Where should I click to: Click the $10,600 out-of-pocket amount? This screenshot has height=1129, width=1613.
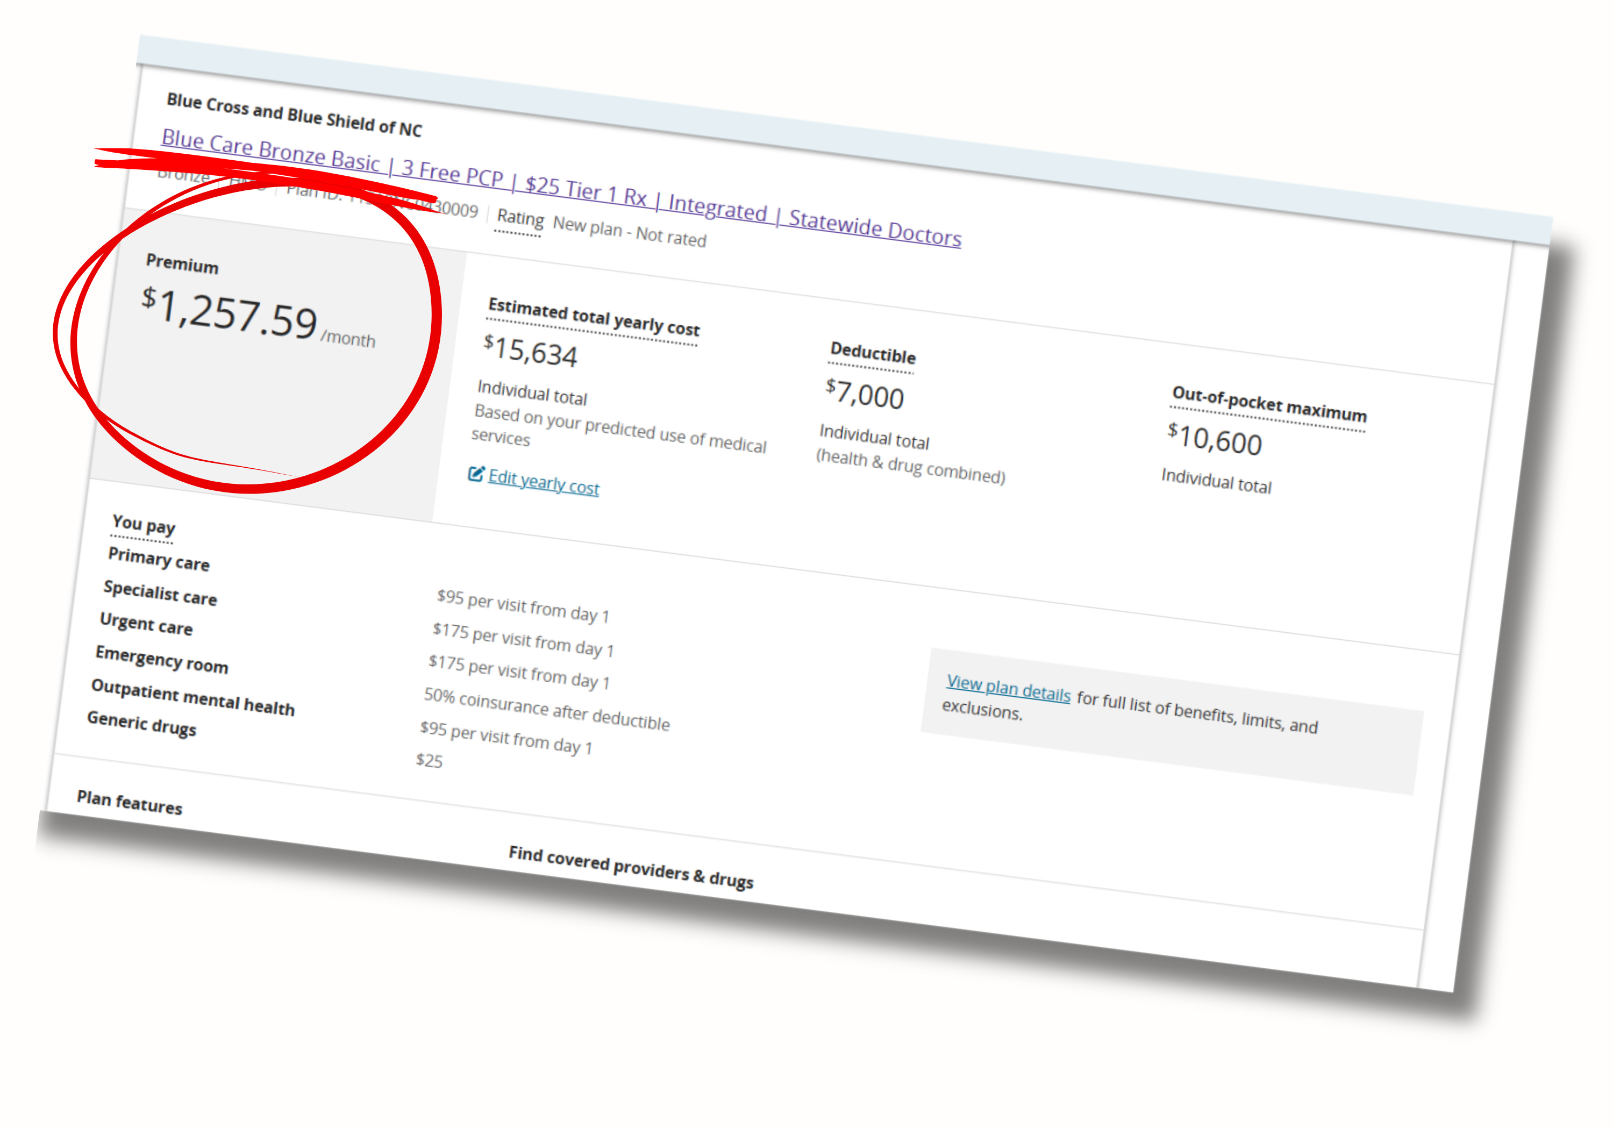pos(1215,439)
